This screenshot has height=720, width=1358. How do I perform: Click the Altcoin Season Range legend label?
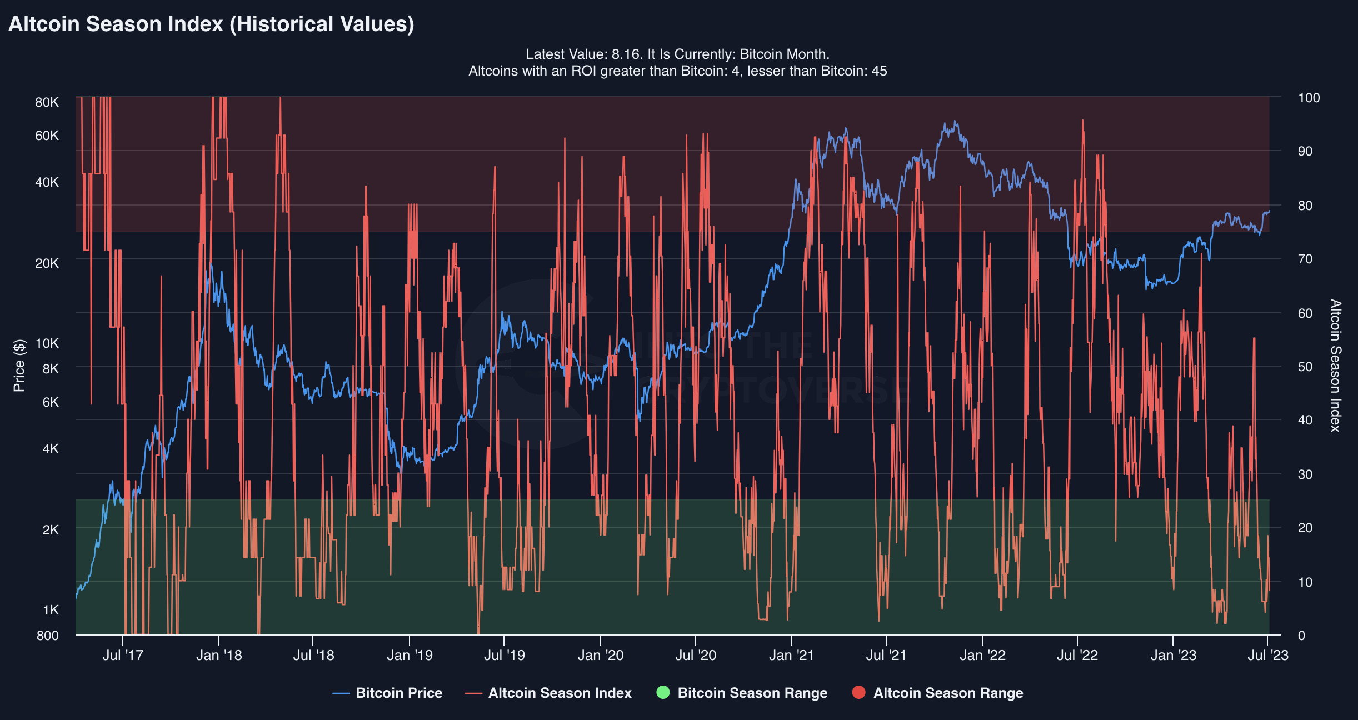948,693
